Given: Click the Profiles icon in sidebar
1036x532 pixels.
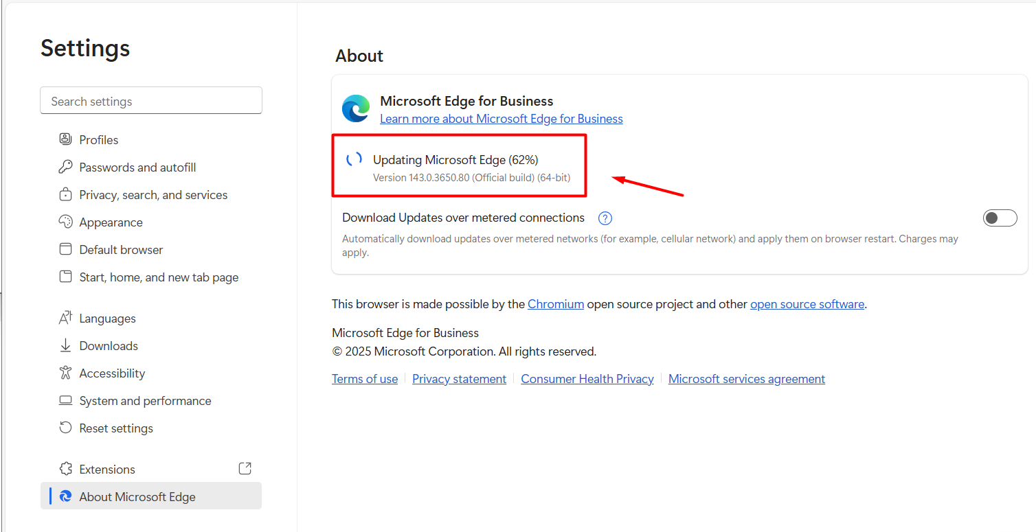Looking at the screenshot, I should pyautogui.click(x=65, y=139).
